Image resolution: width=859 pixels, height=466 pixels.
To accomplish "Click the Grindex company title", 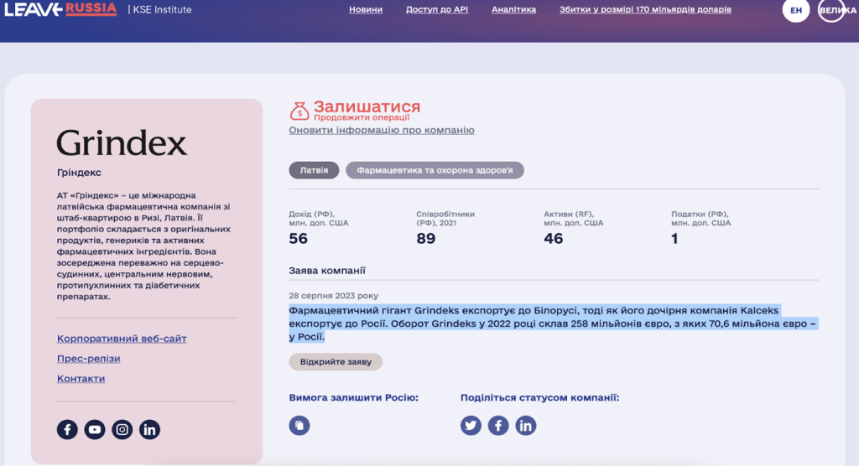I will pyautogui.click(x=122, y=143).
